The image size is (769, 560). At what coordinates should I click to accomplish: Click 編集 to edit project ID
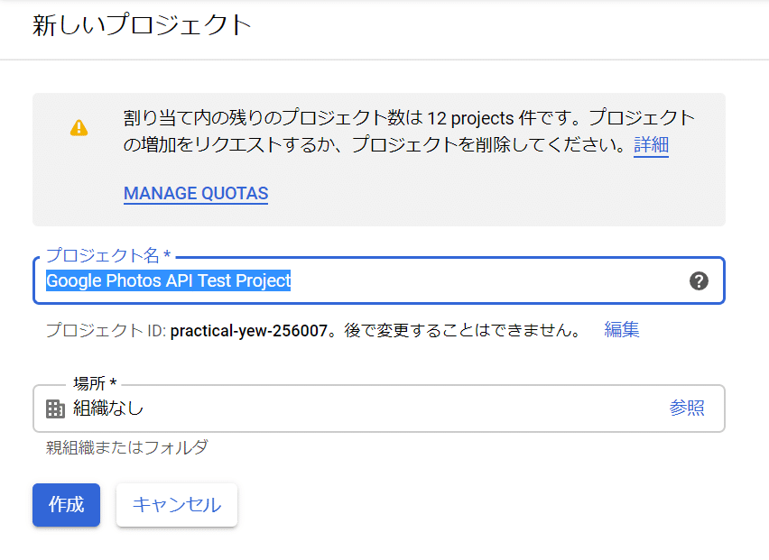622,330
